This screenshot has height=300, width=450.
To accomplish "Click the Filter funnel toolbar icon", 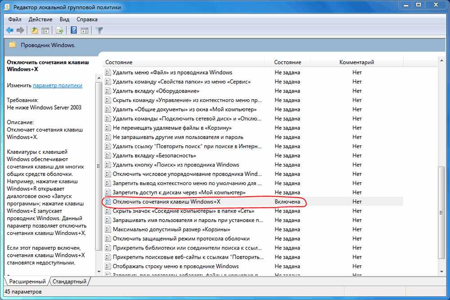I will 99,31.
